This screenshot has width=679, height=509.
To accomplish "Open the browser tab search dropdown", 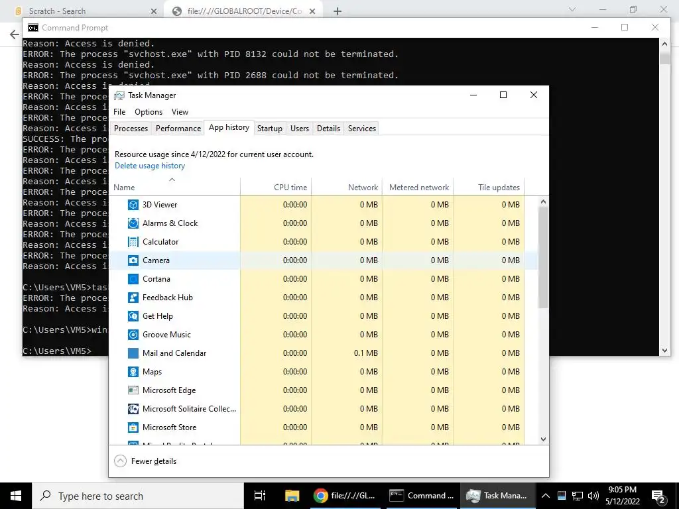I will point(572,9).
